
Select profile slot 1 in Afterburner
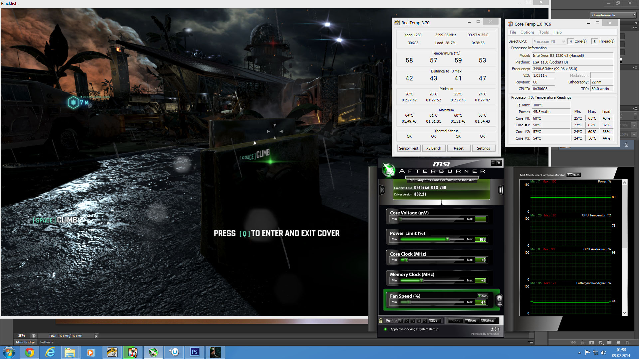pyautogui.click(x=400, y=321)
